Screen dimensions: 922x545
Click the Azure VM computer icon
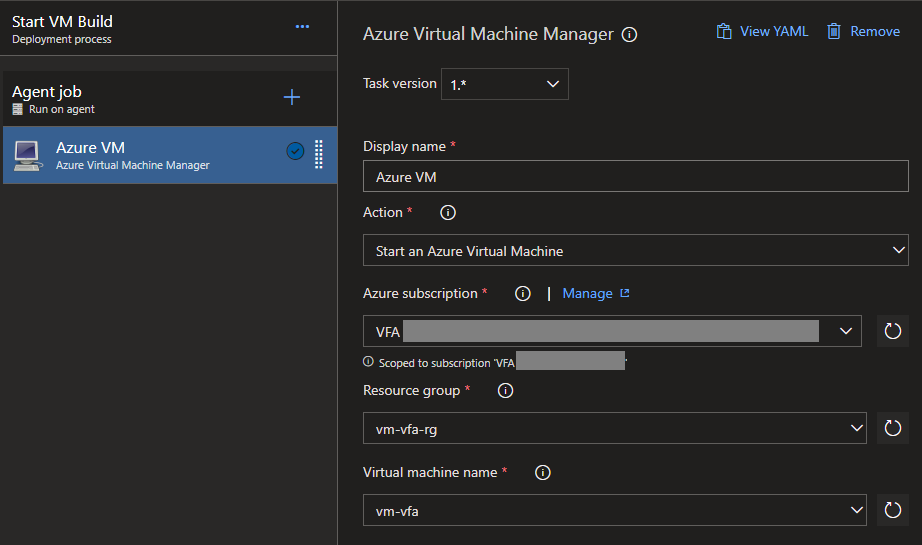pos(28,155)
